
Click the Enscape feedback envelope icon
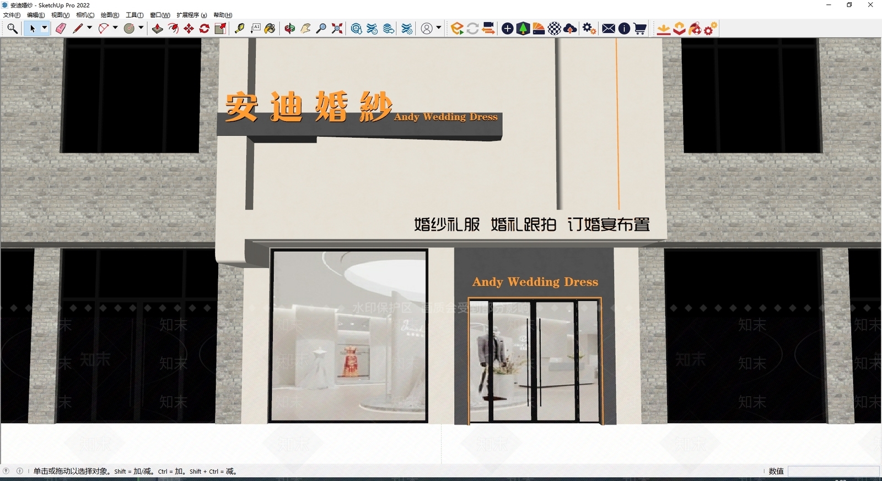[x=609, y=29]
